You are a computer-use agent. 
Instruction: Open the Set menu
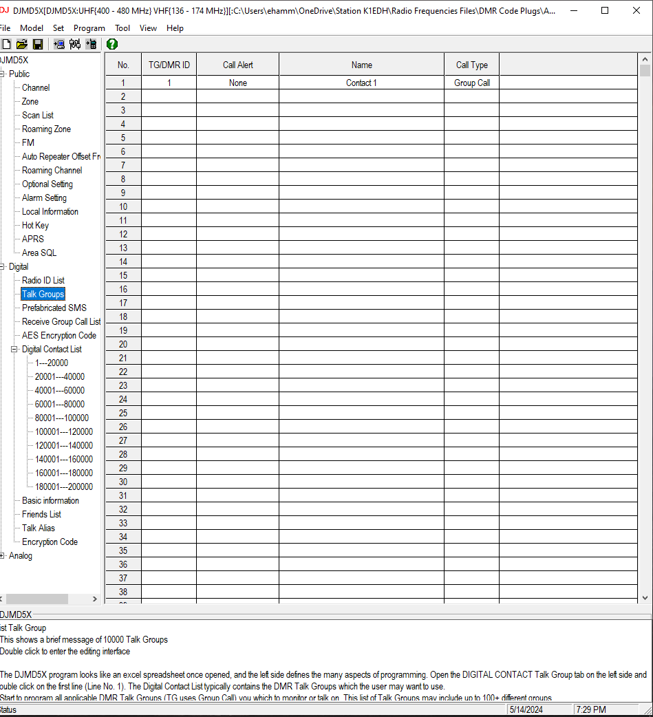pyautogui.click(x=58, y=28)
